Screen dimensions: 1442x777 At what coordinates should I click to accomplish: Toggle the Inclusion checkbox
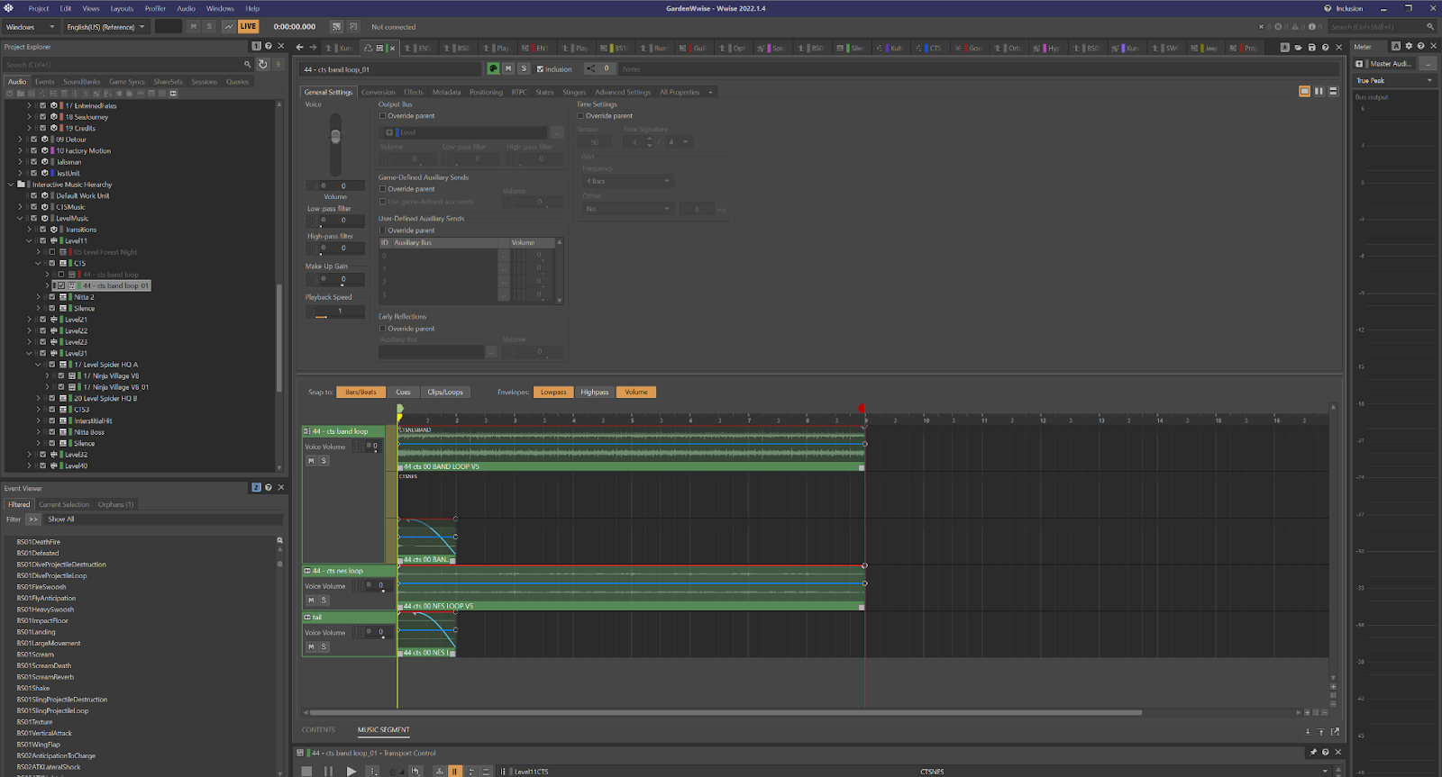pyautogui.click(x=540, y=69)
